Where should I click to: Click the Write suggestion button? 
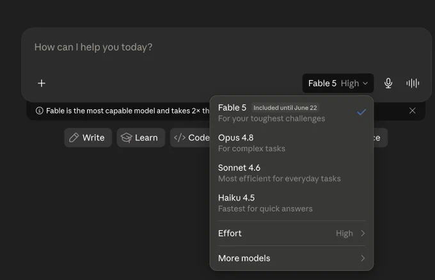point(88,137)
